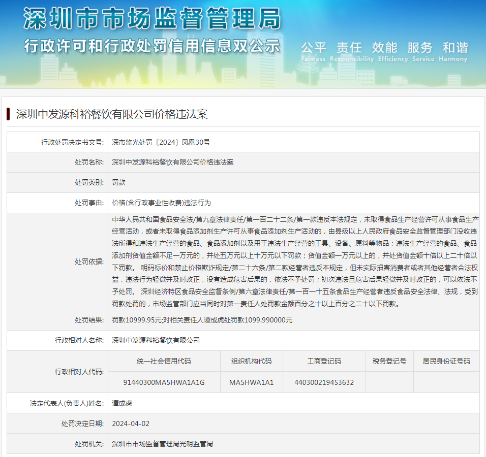
Task: Click the 组织机构代码 column header
Action: [251, 361]
